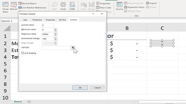Viewport: 186px width, 104px height.
Task: Click the Current value field
Action: 48,25
